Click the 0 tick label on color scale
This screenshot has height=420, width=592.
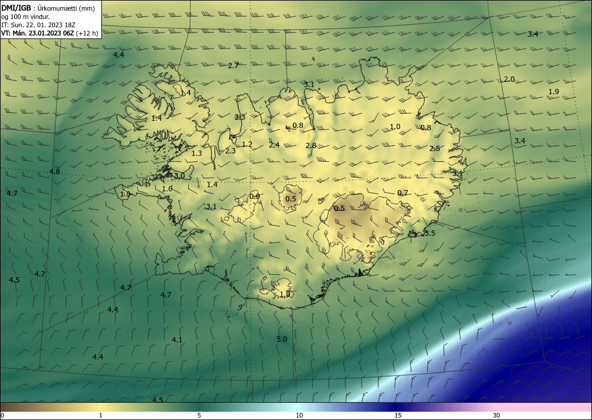(2, 415)
